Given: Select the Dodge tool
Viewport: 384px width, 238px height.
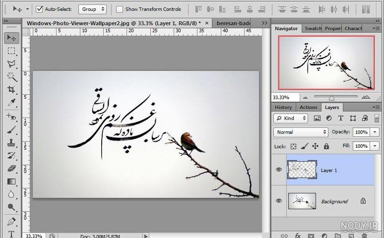Looking at the screenshot, I should 11,207.
